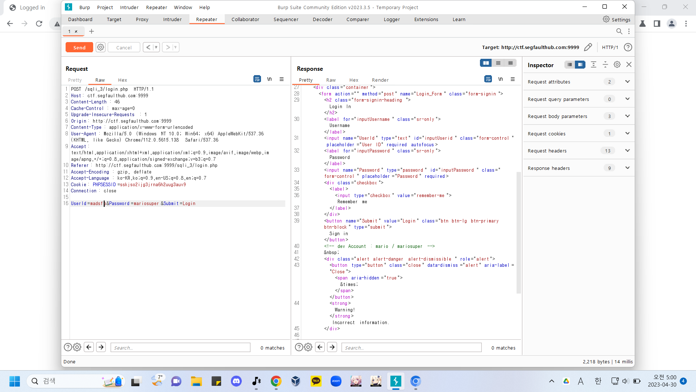Switch to the Decoder tab
The image size is (696, 392).
322,20
